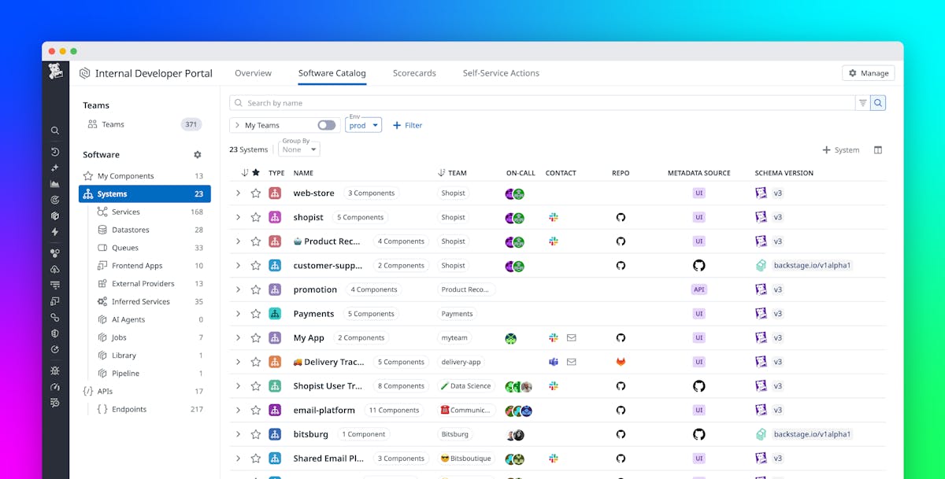Click the + System button
Viewport: 945px width, 479px height.
(839, 149)
